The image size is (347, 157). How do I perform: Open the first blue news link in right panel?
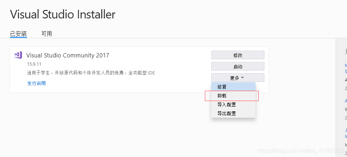point(346,68)
